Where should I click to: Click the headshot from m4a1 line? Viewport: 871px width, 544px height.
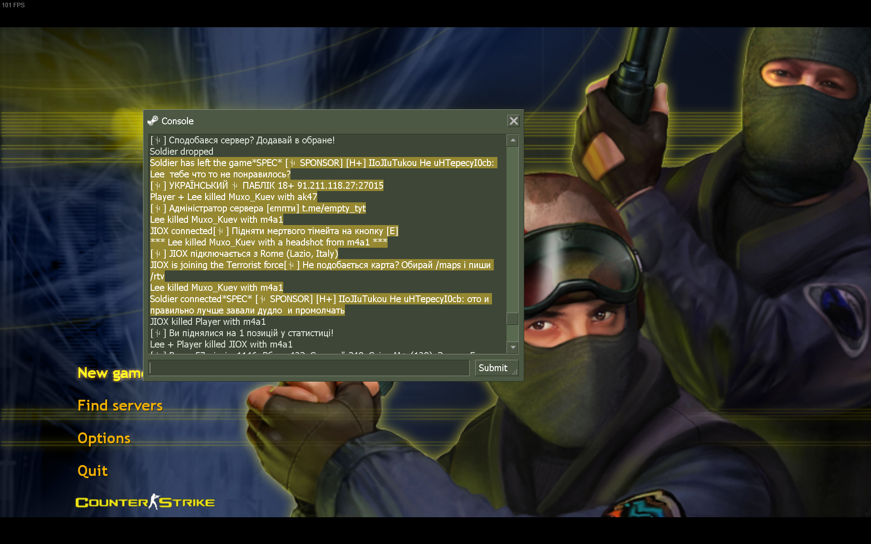click(269, 242)
